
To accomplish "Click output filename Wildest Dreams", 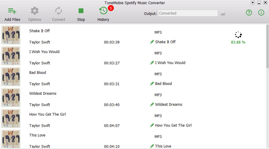I will [169, 104].
